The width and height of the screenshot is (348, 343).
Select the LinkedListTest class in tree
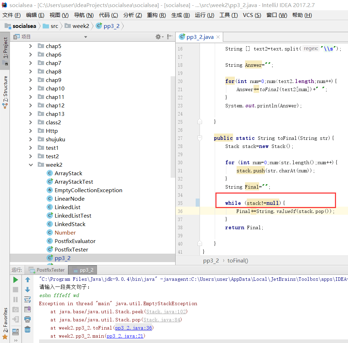[73, 215]
